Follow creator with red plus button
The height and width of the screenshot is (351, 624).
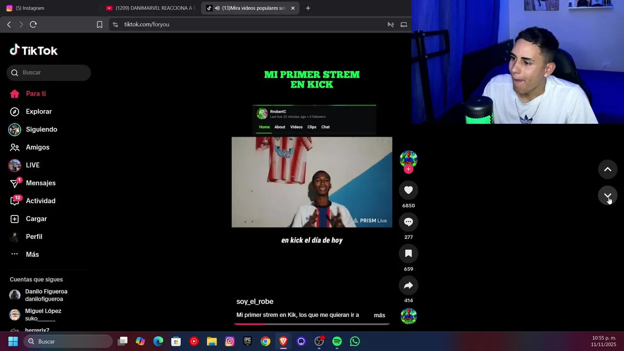(409, 169)
